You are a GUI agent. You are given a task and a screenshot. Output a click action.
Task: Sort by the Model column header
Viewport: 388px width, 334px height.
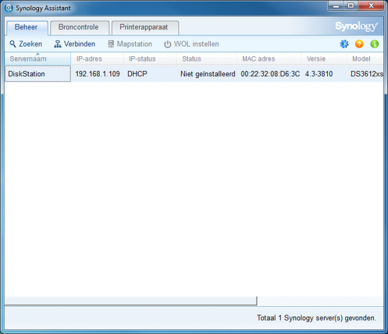click(365, 59)
